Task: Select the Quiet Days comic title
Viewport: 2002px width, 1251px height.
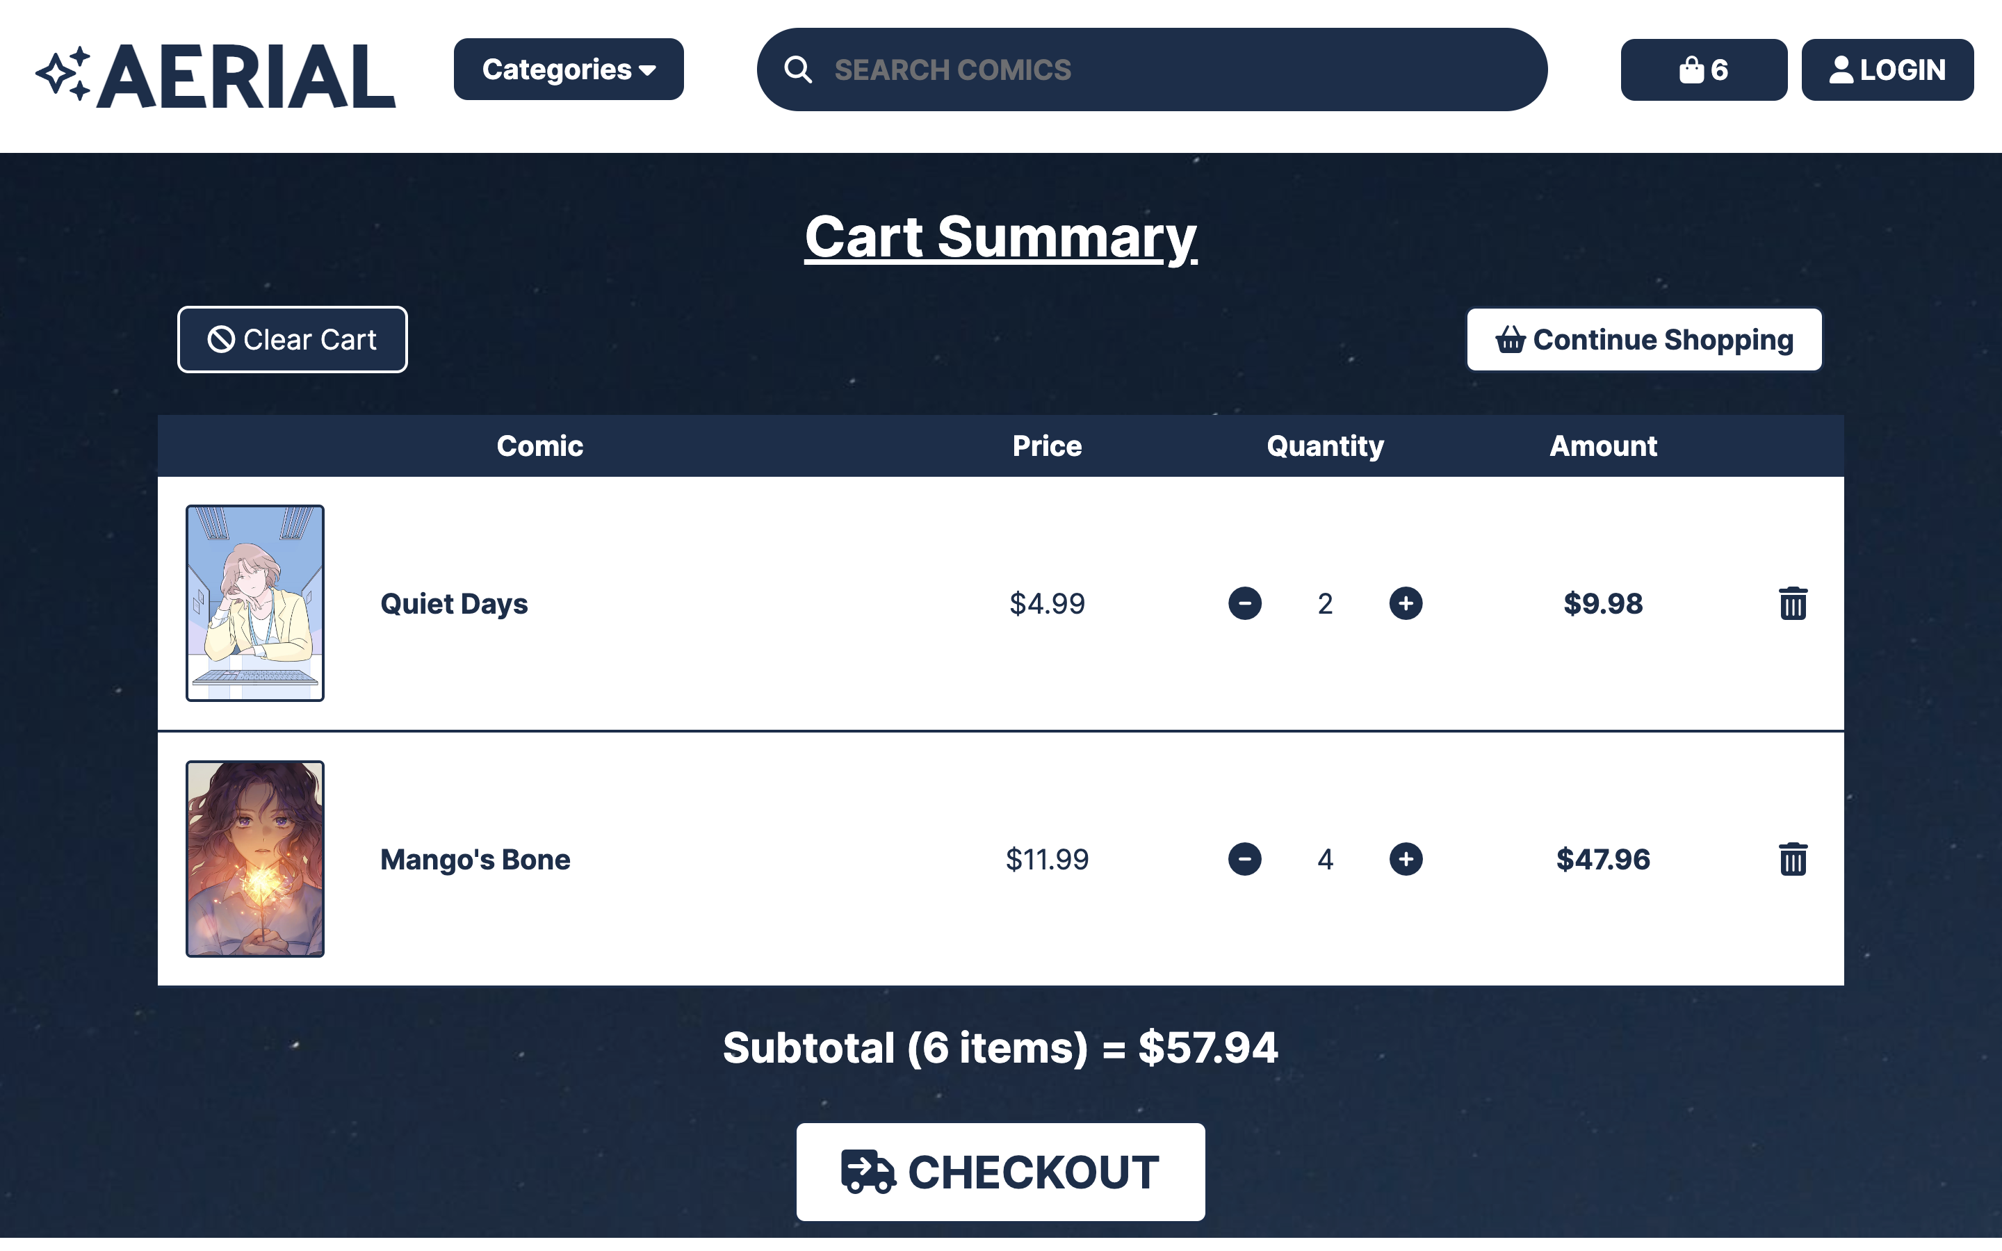Action: [x=453, y=603]
